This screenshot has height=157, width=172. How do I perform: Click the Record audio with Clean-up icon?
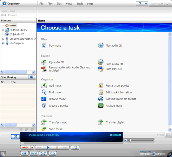click(x=44, y=69)
